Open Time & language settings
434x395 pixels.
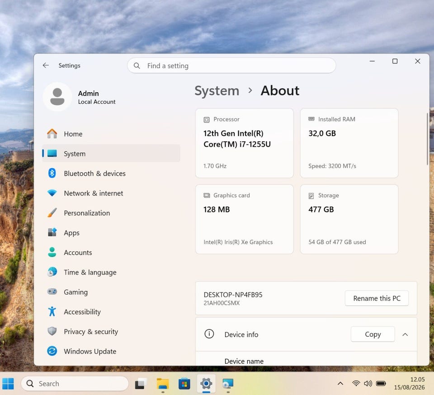click(x=111, y=272)
